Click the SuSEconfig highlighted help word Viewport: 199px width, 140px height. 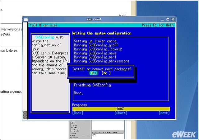pos(45,37)
